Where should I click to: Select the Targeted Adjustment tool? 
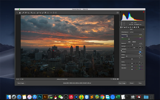coord(28,13)
